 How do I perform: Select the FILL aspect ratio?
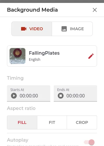[x=22, y=122]
